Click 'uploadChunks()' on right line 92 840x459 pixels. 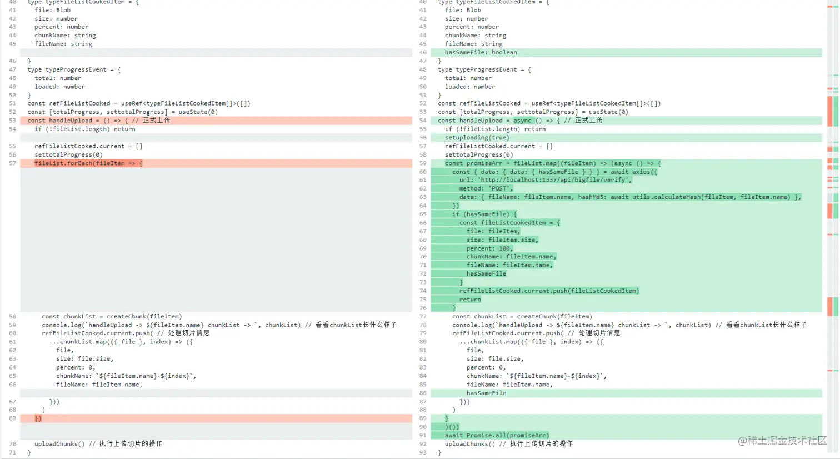click(x=470, y=444)
